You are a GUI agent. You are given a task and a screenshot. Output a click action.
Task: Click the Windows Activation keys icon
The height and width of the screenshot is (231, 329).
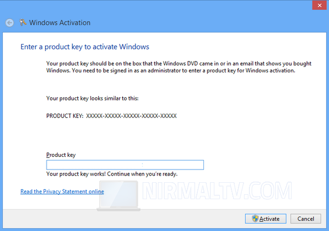(22, 22)
